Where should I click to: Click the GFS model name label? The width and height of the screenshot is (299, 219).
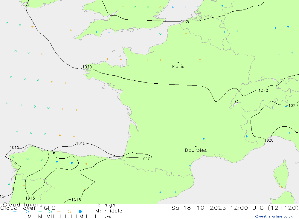pos(50,208)
